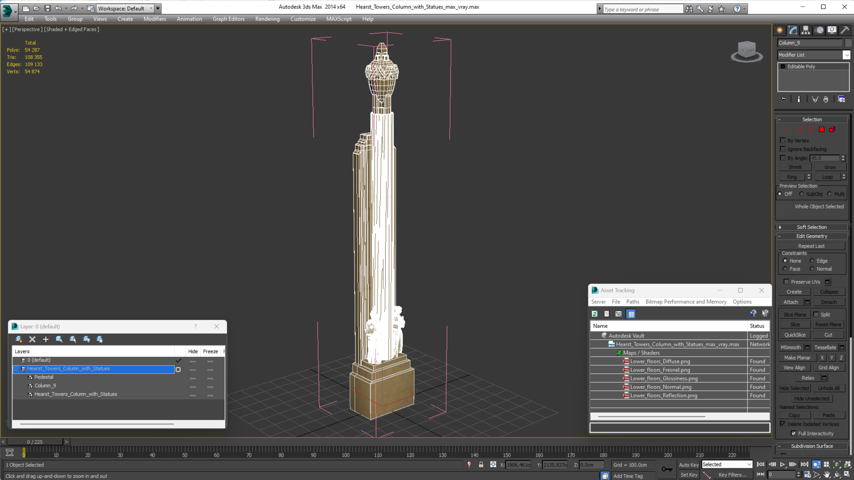854x480 pixels.
Task: Click Add Selected Objects plus icon in Layer dialog
Action: pos(46,339)
